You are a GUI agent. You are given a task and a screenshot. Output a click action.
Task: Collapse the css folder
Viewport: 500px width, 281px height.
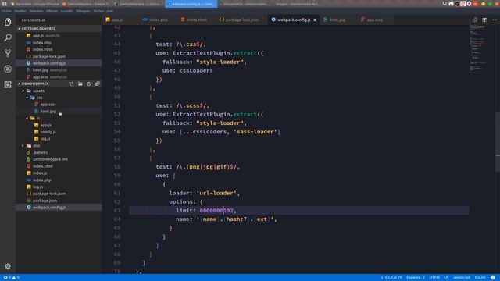[x=59, y=98]
